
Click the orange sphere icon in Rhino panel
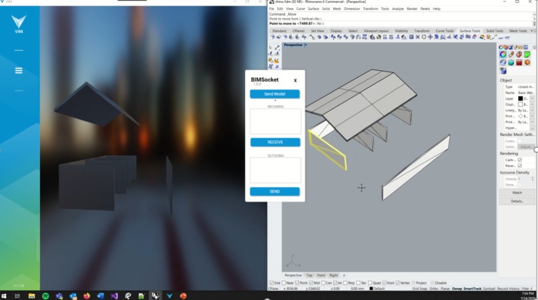coord(527,63)
